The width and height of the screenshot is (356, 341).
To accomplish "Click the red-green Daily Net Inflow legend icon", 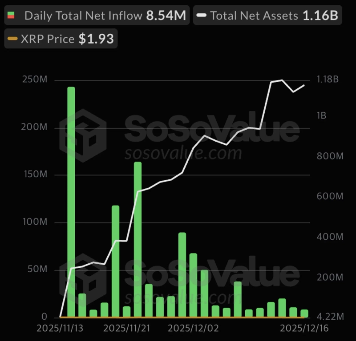I will [11, 16].
